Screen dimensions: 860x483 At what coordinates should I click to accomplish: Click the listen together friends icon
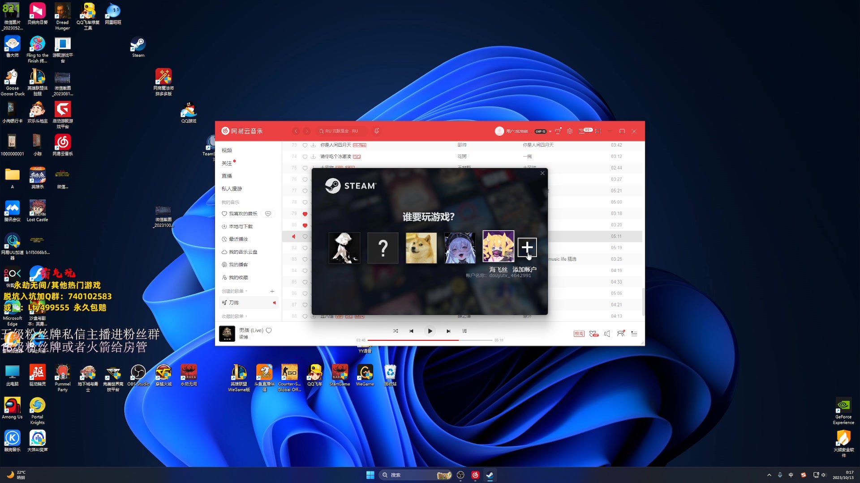(620, 334)
